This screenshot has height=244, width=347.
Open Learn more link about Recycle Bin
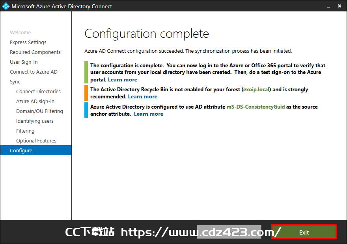pyautogui.click(x=142, y=97)
